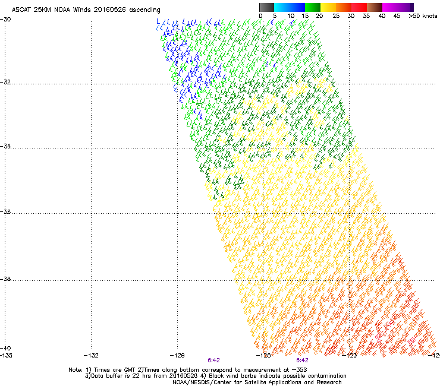Select the yellow 20-25 knots legend segment
Screen dimensions: 440x386
[x=328, y=7]
